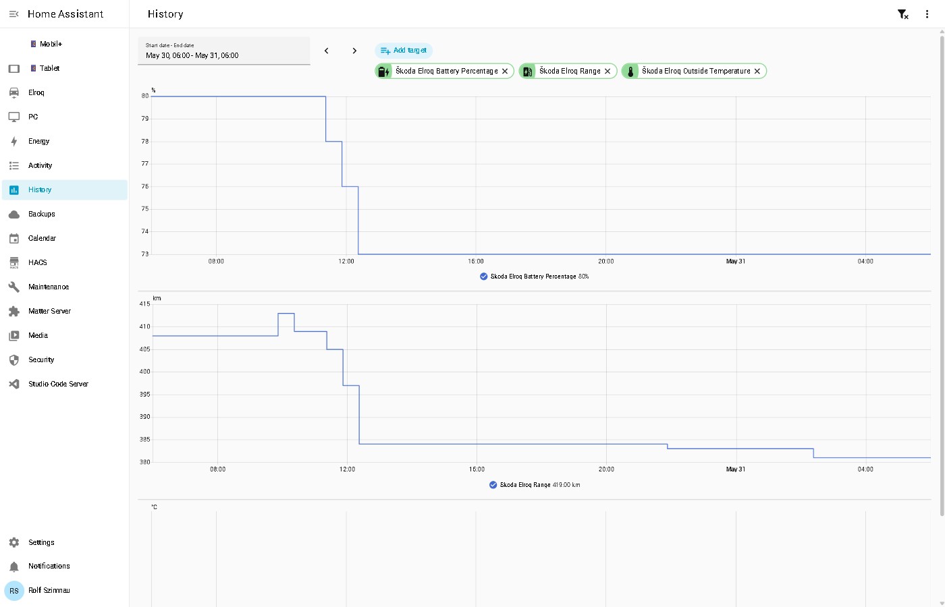Remove Škoda Elroq Outside Temperature target
The image size is (945, 607).
point(757,71)
